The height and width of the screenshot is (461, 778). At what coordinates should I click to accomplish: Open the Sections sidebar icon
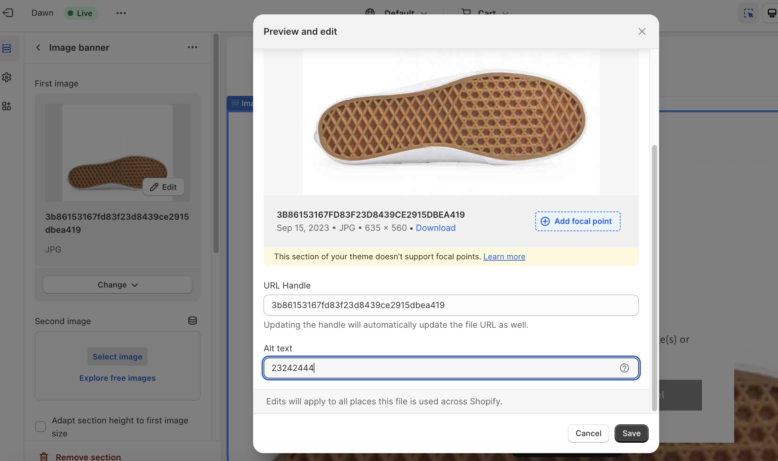coord(7,48)
